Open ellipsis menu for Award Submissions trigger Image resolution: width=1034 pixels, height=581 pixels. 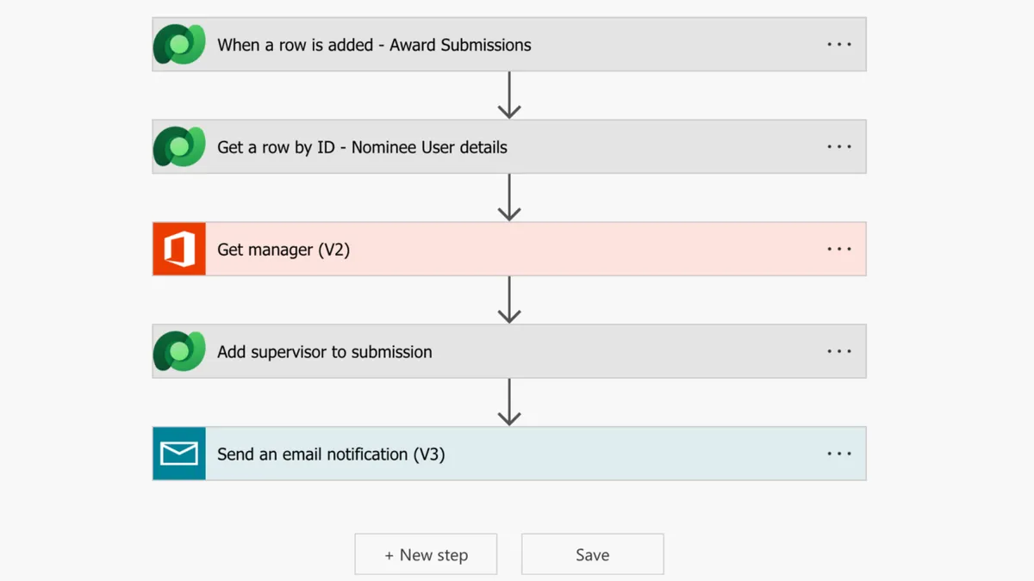(839, 45)
